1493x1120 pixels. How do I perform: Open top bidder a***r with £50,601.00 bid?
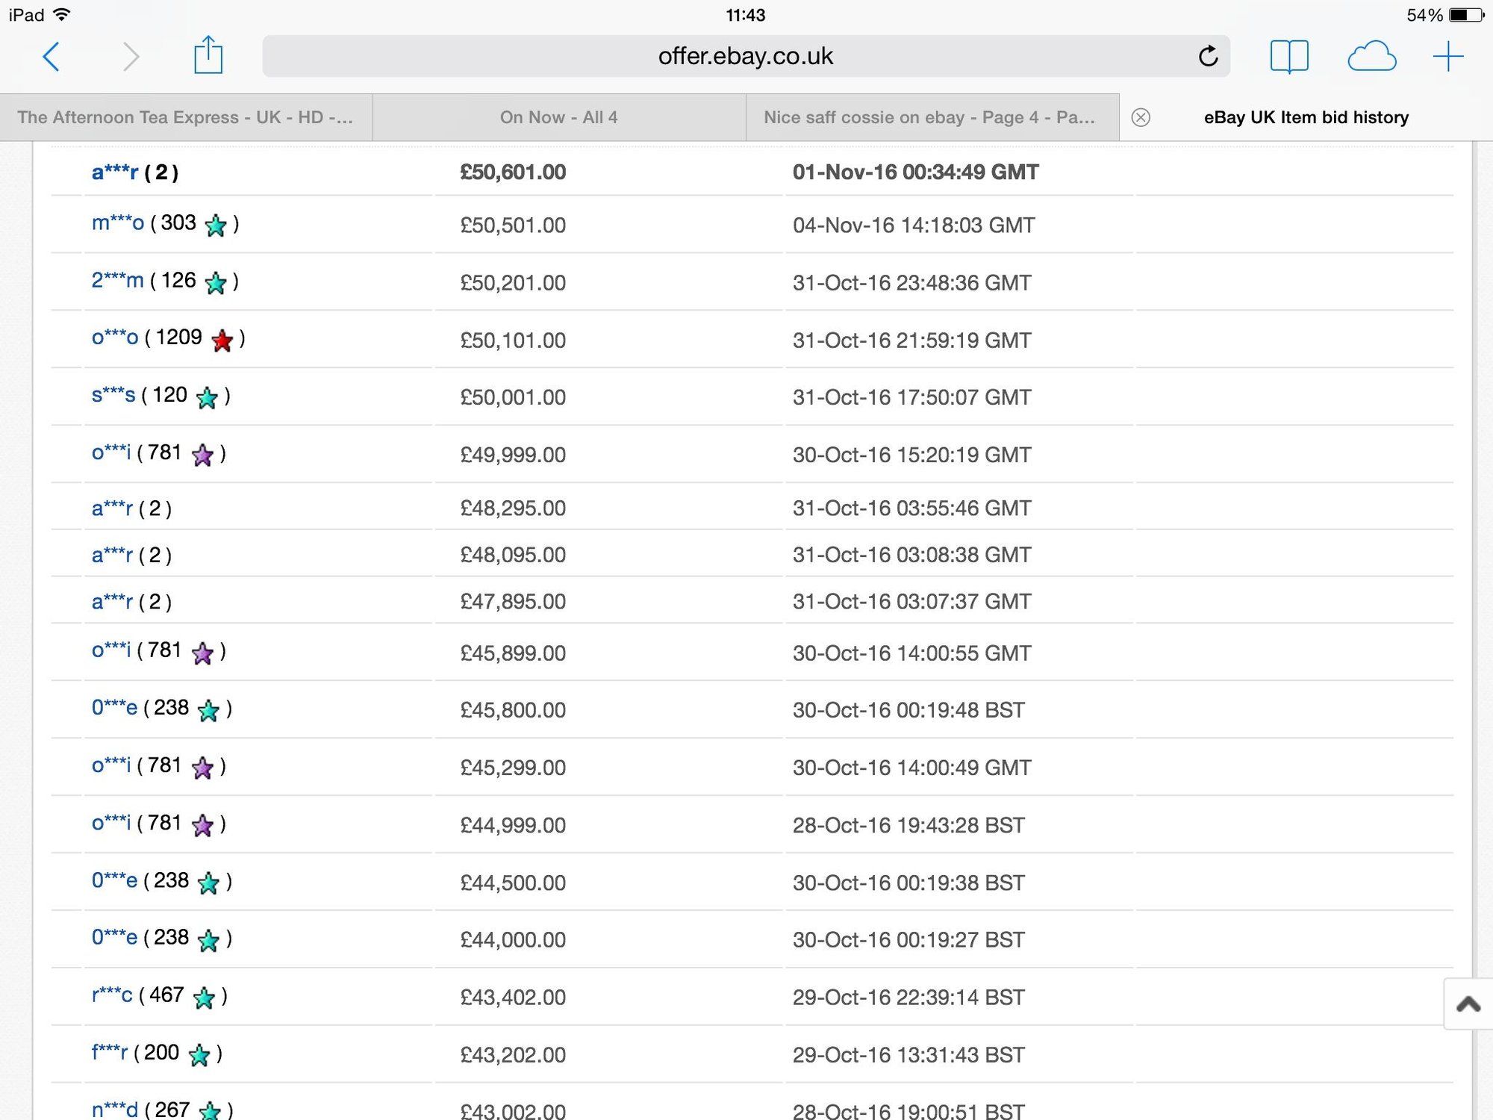click(x=114, y=172)
